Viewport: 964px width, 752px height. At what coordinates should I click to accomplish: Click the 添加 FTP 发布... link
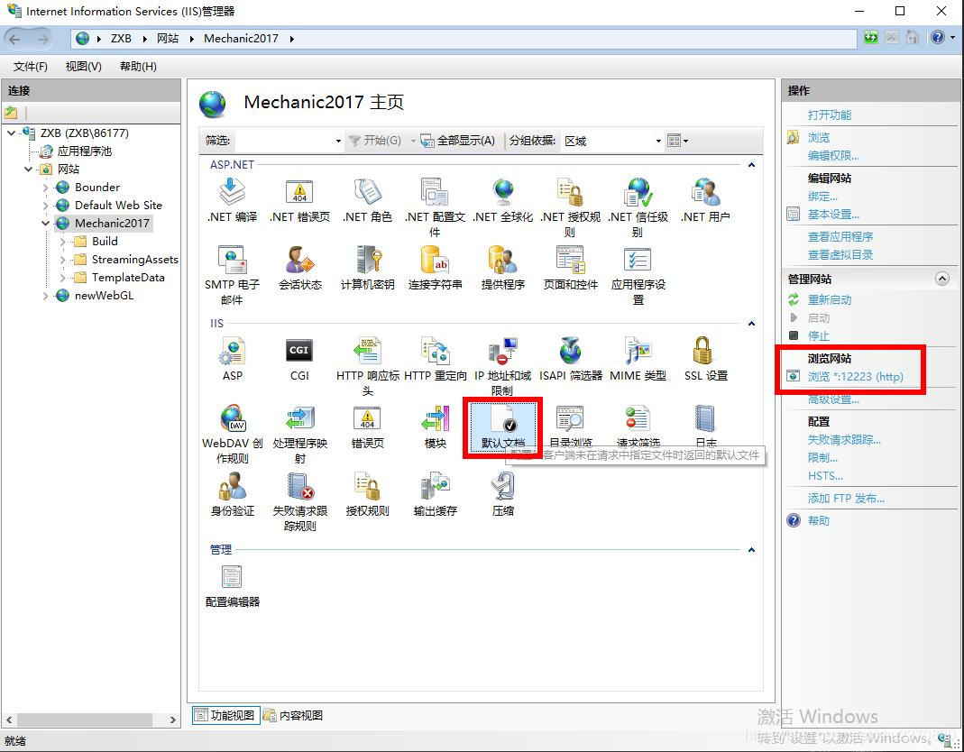(x=846, y=499)
